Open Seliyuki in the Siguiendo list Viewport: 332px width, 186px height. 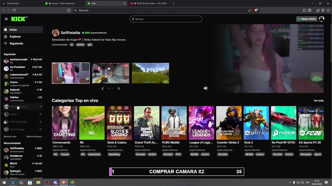[23, 91]
